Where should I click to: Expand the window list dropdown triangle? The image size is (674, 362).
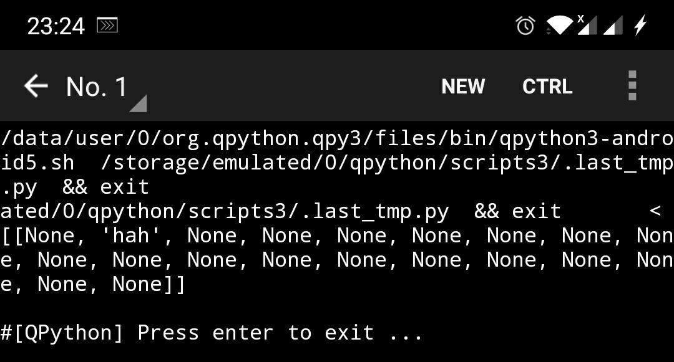[x=138, y=103]
